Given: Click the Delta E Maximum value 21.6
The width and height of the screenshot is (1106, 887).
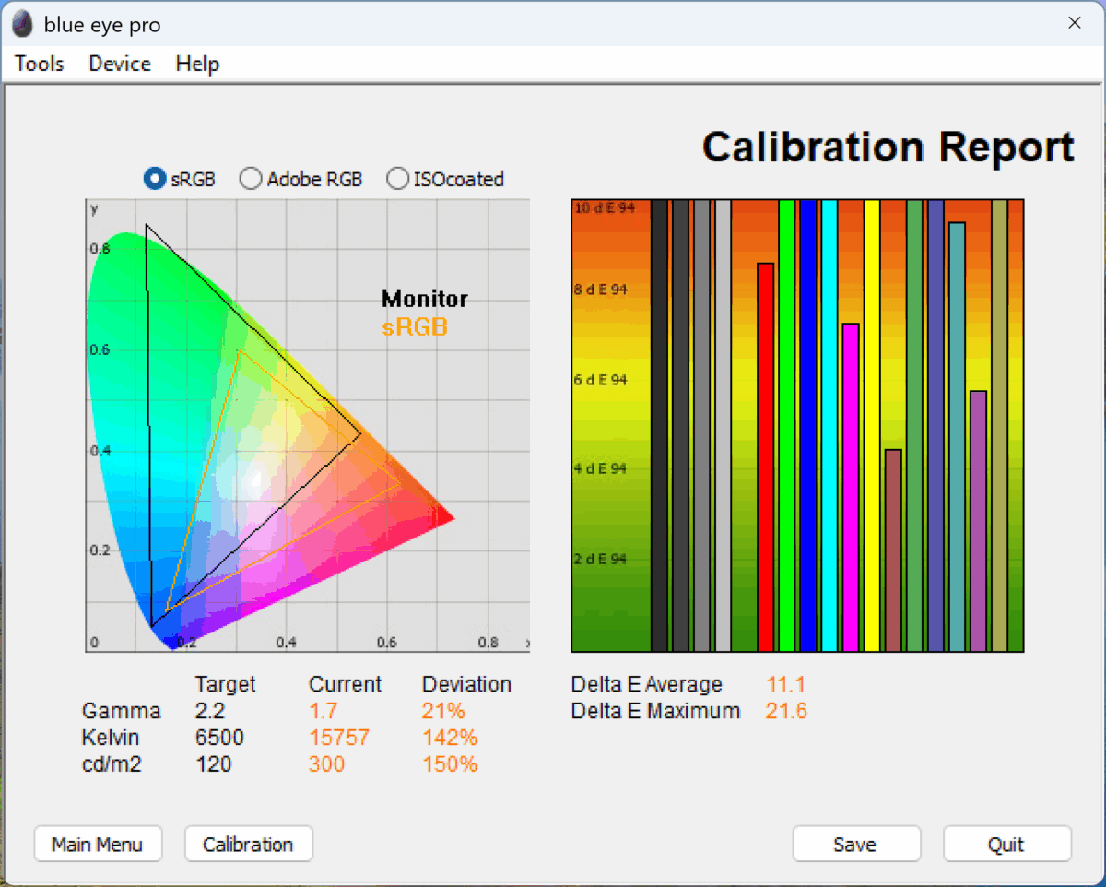Looking at the screenshot, I should tap(786, 711).
